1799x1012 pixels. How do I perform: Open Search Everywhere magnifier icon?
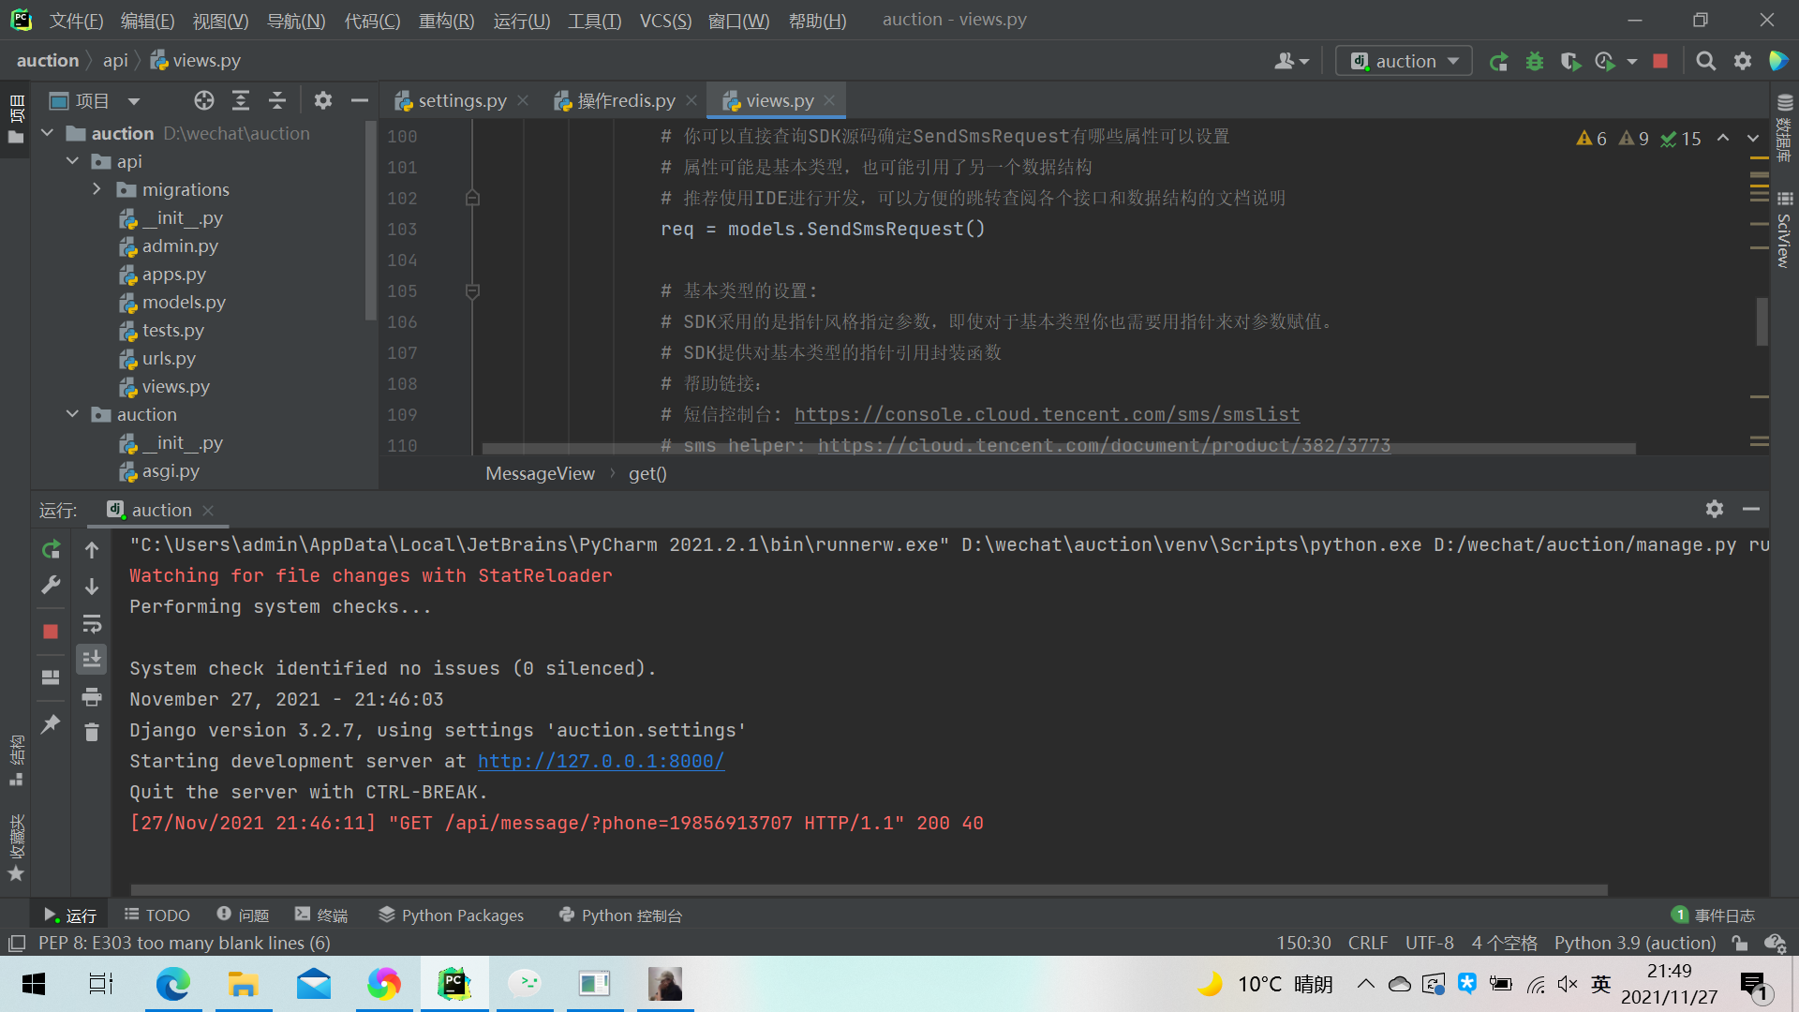(x=1705, y=62)
